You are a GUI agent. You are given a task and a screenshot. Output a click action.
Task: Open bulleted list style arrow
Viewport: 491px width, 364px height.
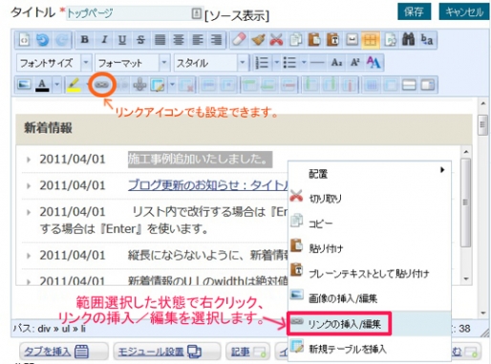(304, 63)
